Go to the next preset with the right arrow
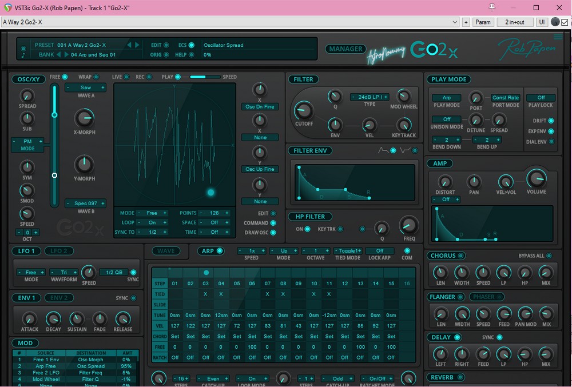 [137, 45]
